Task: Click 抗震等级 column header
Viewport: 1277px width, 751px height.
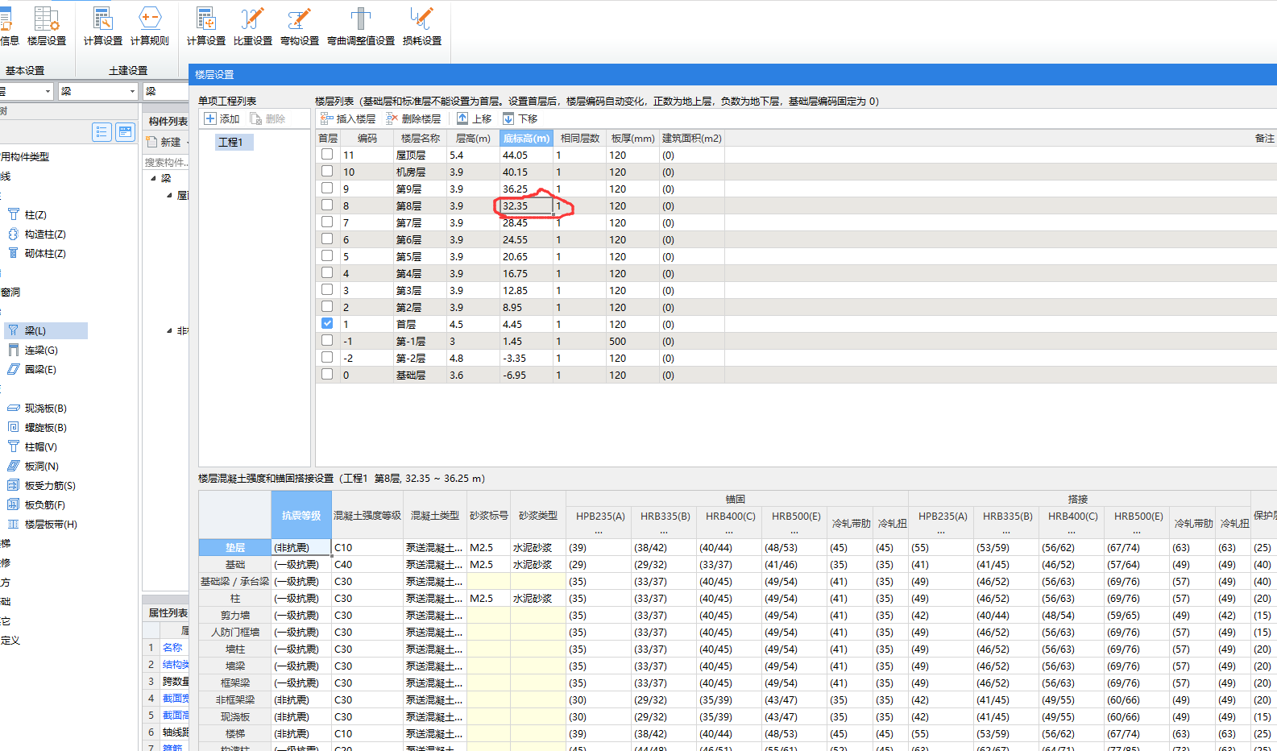Action: (x=301, y=515)
